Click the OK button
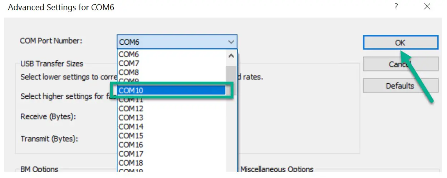447x178 pixels. 400,43
